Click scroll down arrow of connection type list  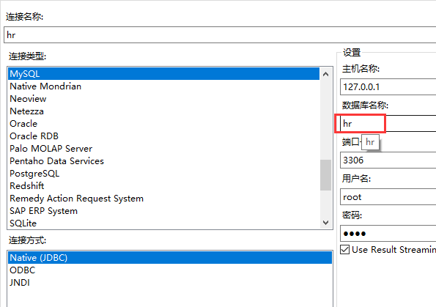coord(326,223)
